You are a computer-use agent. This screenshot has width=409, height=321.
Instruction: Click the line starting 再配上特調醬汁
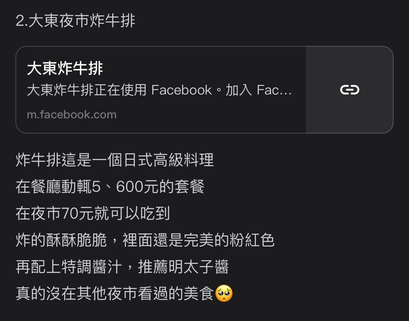click(122, 267)
